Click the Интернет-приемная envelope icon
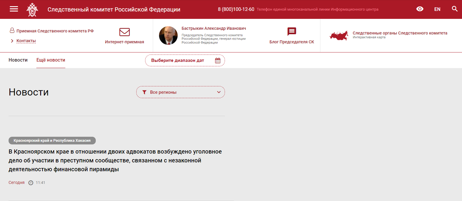Viewport: 462px width, 201px height. click(x=124, y=32)
